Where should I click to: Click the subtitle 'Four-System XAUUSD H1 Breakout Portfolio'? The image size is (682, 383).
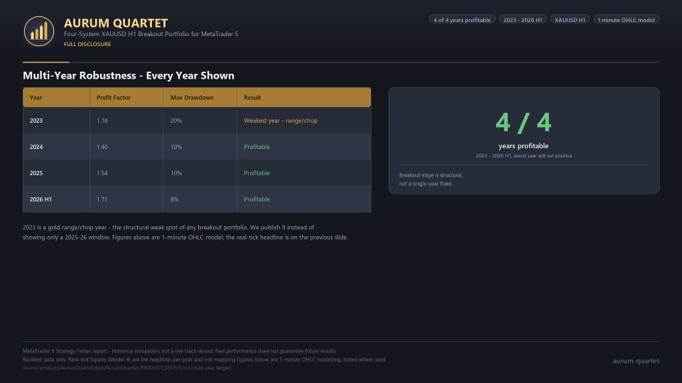pyautogui.click(x=151, y=34)
